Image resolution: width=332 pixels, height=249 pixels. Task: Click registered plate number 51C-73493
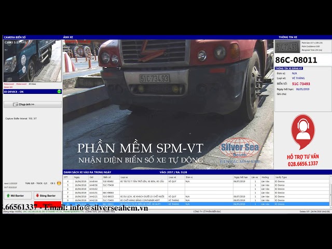click(301, 84)
